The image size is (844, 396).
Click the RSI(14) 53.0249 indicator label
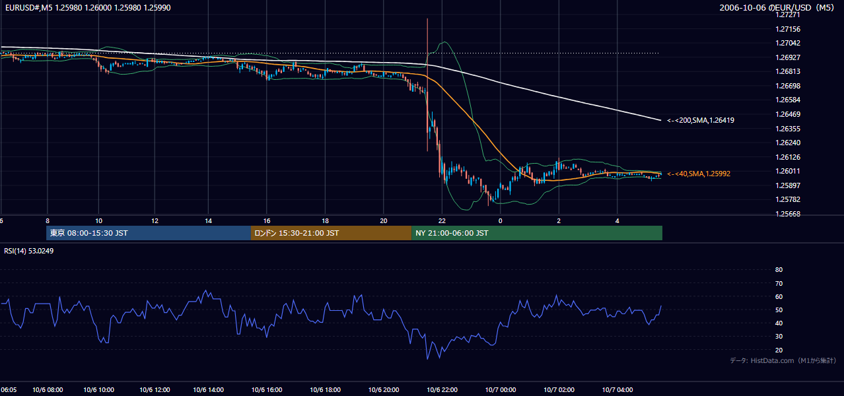click(28, 251)
